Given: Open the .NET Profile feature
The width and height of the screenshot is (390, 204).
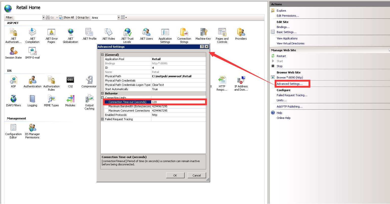Looking at the screenshot, I should coord(89,34).
